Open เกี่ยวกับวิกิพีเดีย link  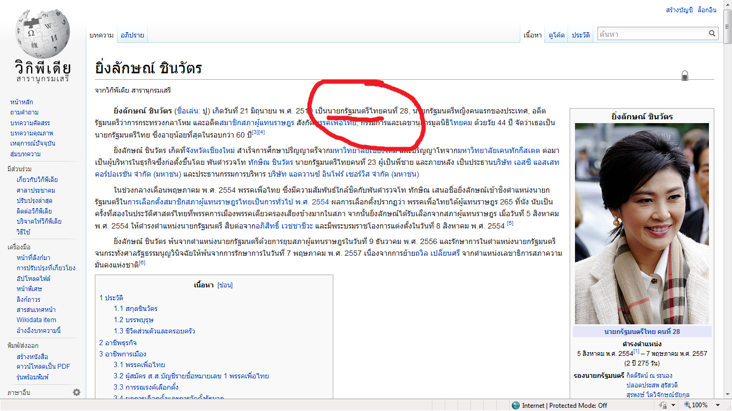click(37, 180)
